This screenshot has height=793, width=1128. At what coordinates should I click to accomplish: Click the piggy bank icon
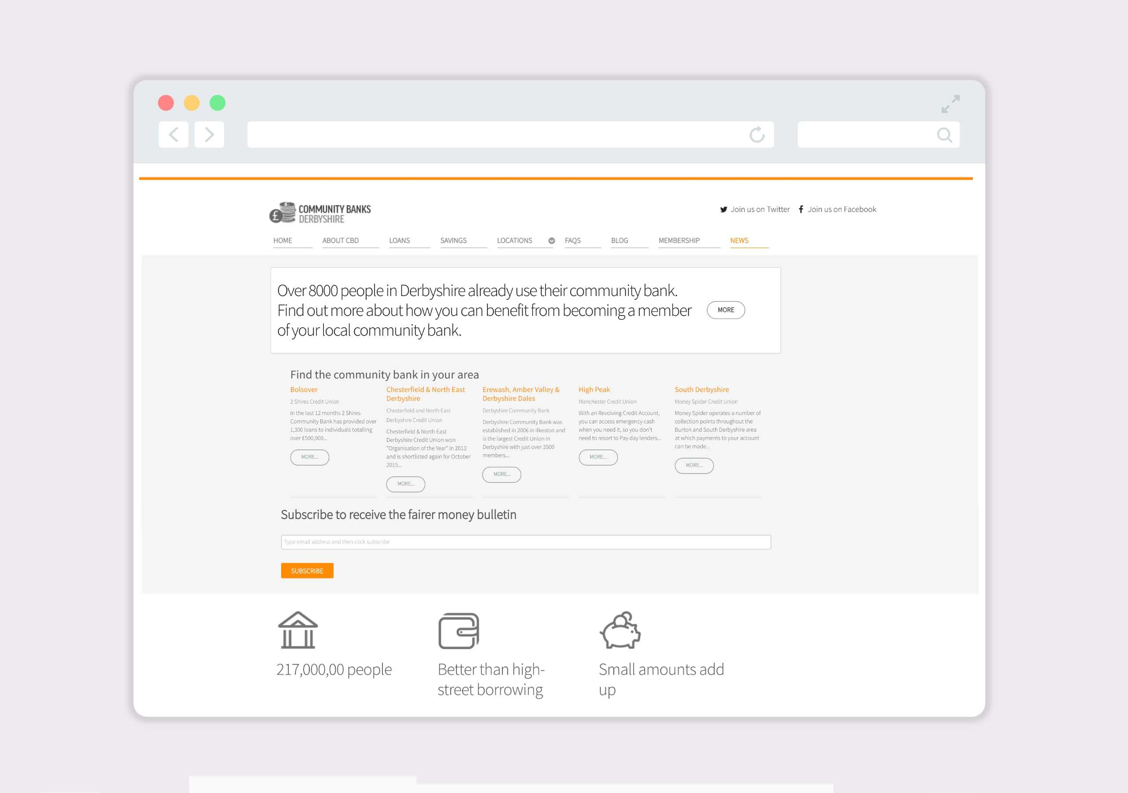pyautogui.click(x=620, y=630)
